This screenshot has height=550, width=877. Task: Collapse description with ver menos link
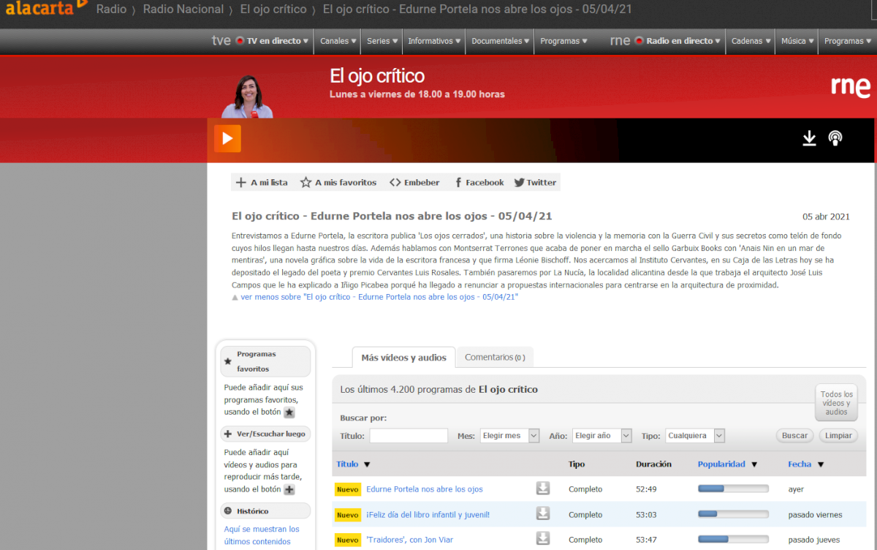(379, 297)
